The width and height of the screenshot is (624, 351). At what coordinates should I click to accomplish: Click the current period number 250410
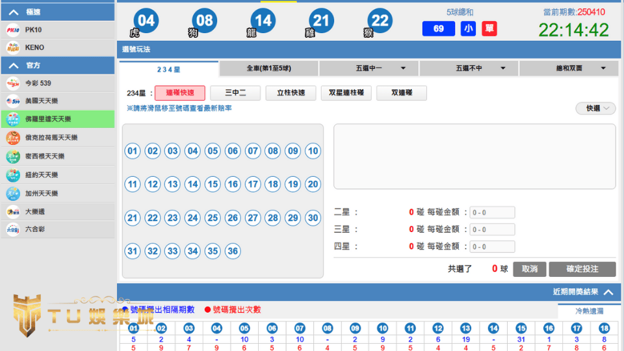(x=591, y=12)
